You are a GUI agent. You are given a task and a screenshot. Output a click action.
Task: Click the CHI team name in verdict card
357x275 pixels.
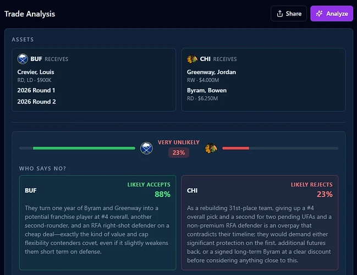pos(192,190)
